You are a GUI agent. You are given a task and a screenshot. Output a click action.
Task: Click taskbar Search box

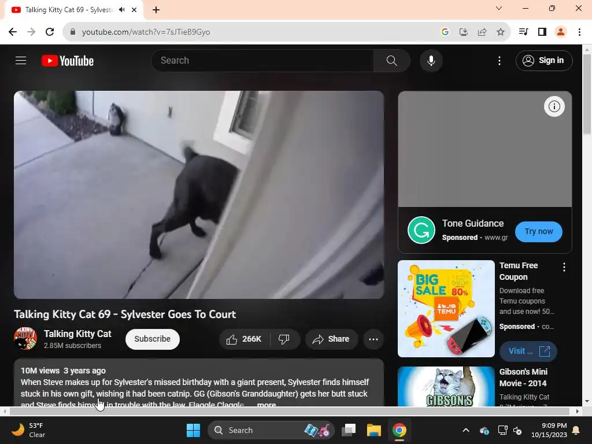(271, 430)
